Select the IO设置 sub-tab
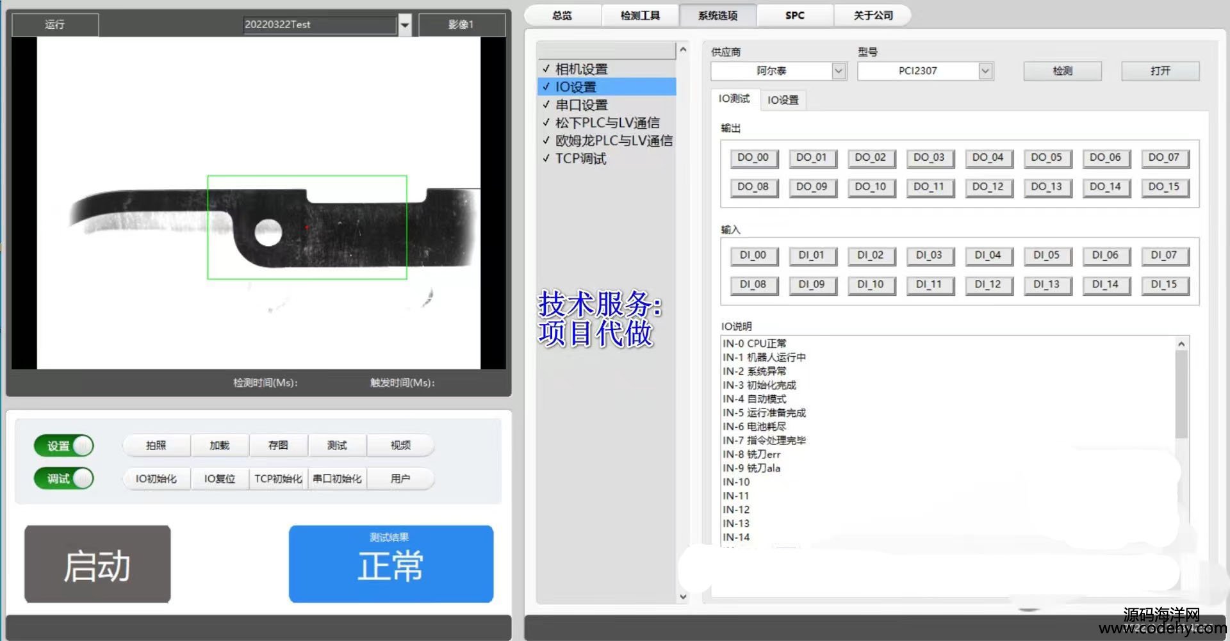The image size is (1230, 641). click(x=783, y=100)
